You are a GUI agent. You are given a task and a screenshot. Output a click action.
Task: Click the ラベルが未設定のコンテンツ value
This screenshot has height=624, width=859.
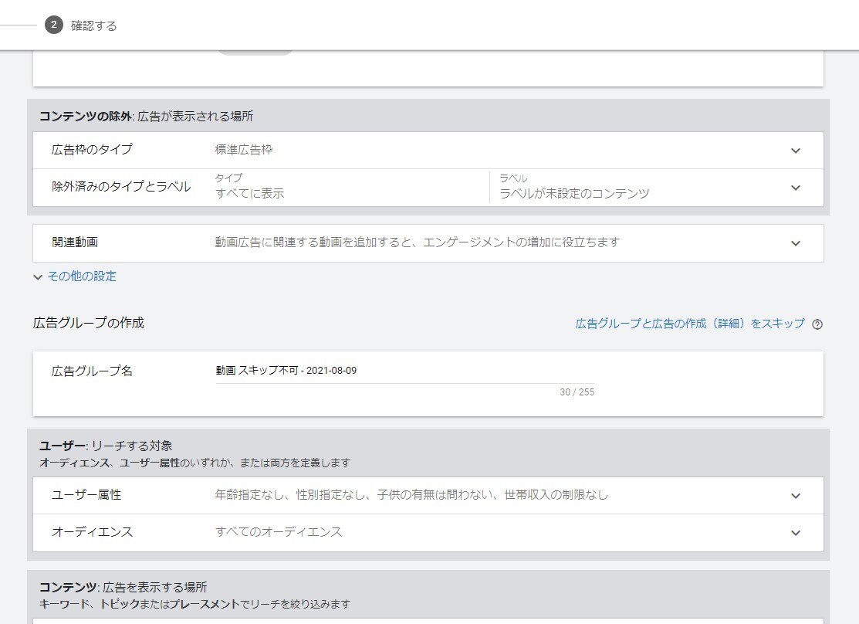[574, 193]
